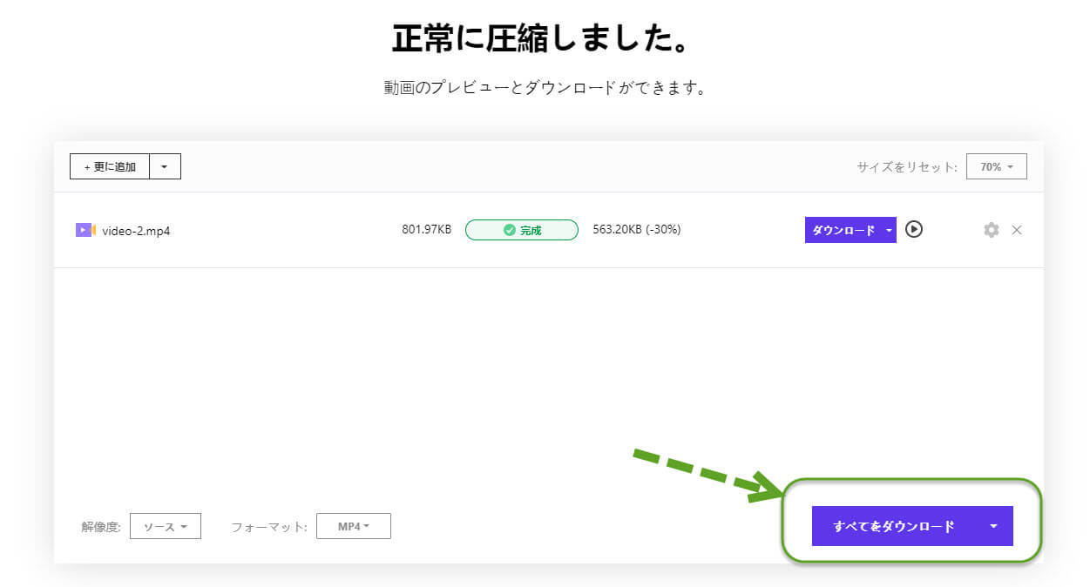
Task: Click the 正常に圧縮しました heading
Action: click(x=544, y=38)
